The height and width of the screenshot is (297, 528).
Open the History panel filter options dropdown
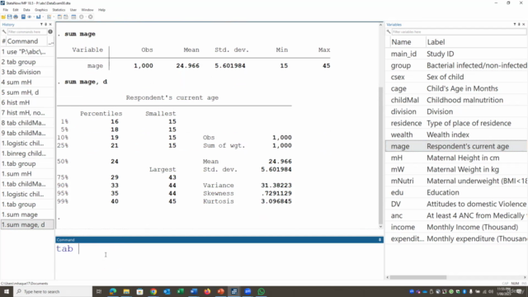point(42,24)
